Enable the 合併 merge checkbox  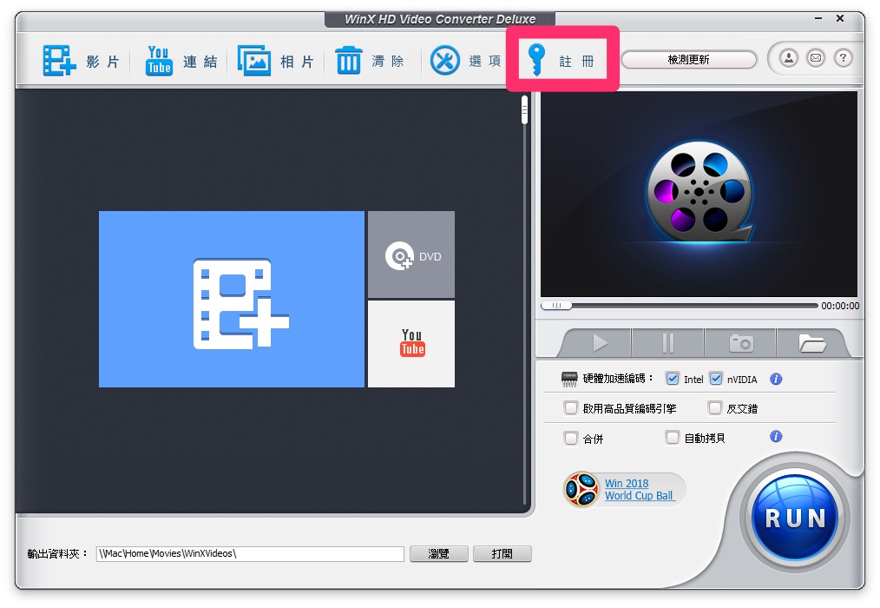[x=571, y=438]
